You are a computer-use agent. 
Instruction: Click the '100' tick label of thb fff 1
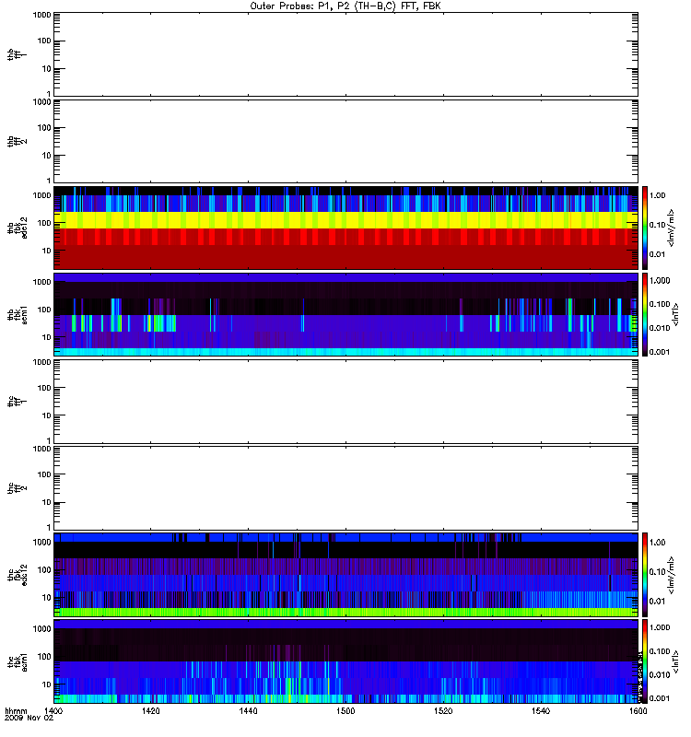(x=44, y=41)
